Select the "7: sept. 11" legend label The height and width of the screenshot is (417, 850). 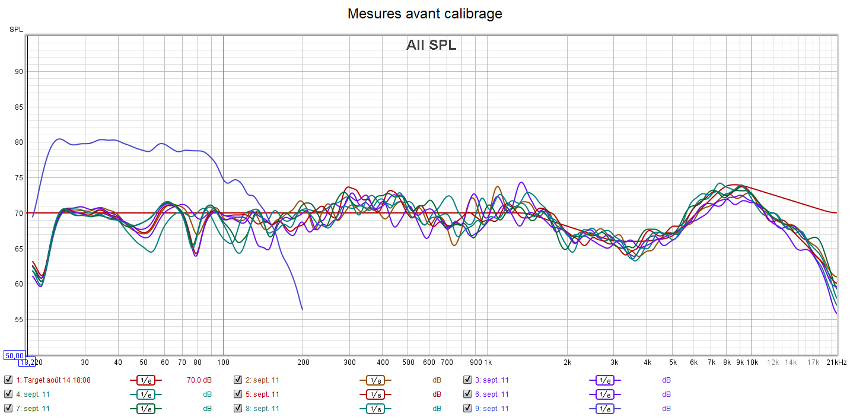(33, 409)
